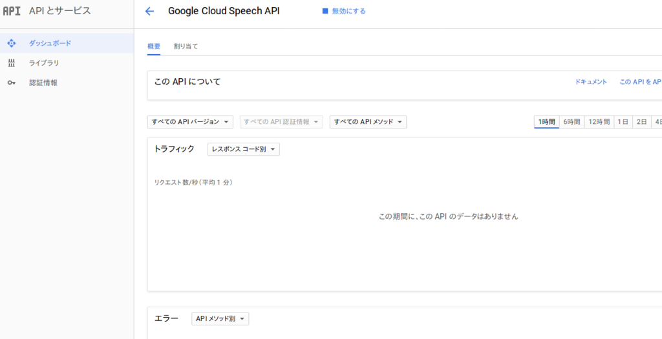Viewport: 662px width, 339px height.
Task: Select the 12時間 time range
Action: click(x=599, y=122)
